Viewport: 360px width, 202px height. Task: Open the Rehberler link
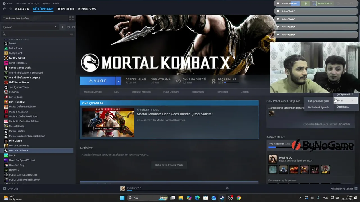pos(222,92)
